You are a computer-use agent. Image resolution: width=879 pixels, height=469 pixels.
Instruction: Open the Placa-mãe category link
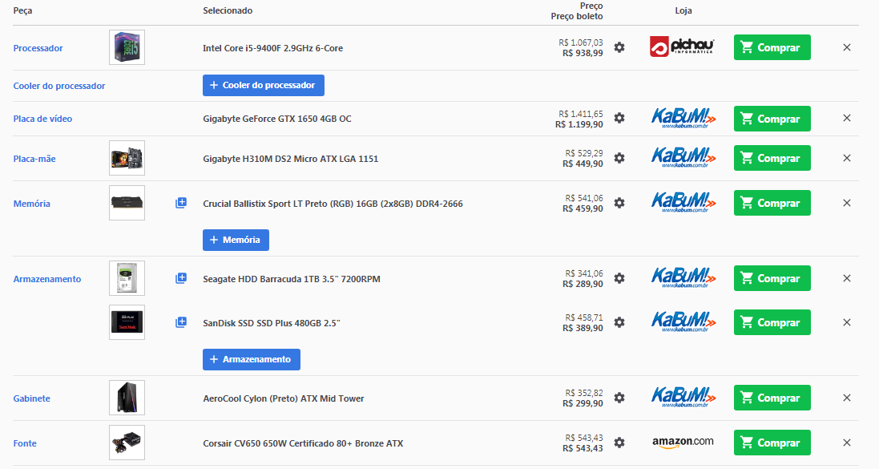coord(34,159)
